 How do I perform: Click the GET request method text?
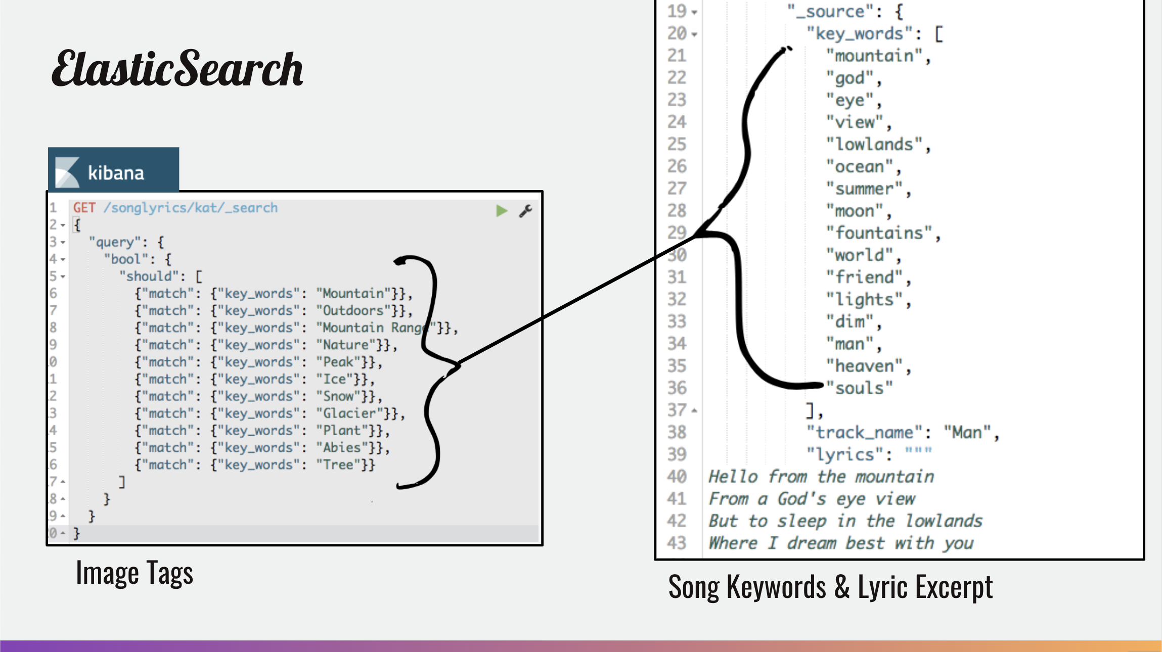coord(84,208)
